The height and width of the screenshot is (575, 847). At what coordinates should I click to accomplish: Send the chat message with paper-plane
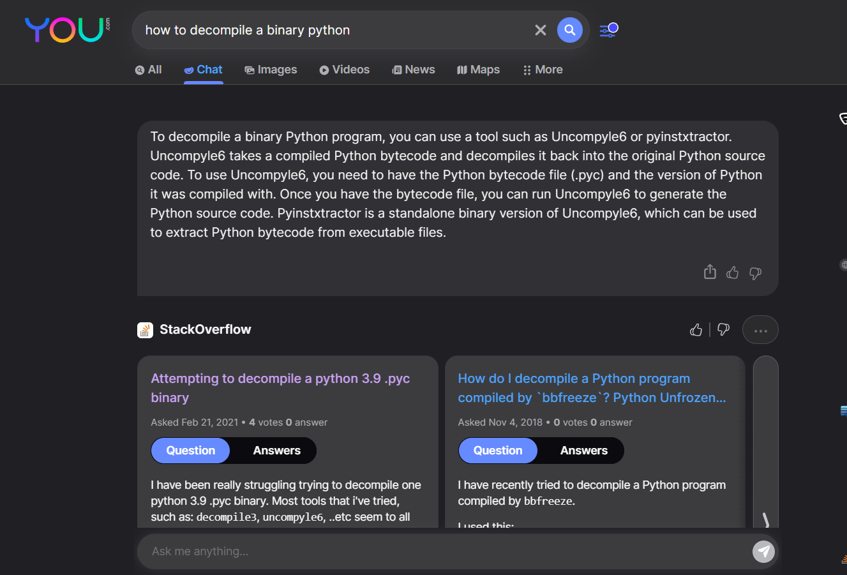coord(763,551)
